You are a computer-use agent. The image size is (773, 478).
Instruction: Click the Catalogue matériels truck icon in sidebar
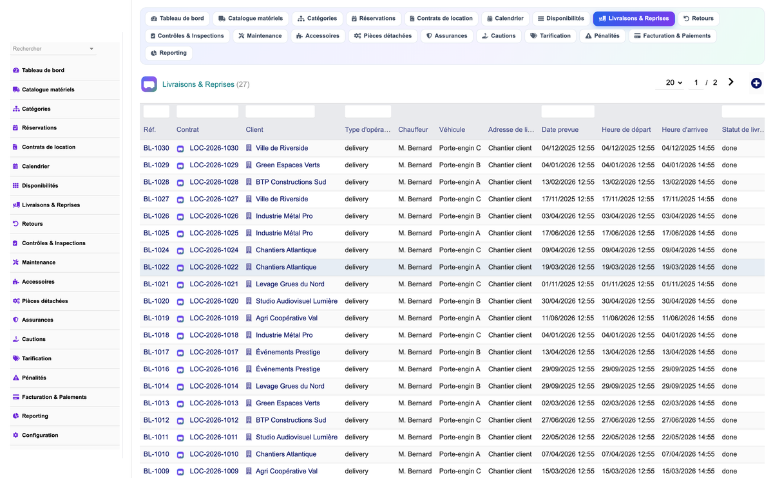(x=16, y=89)
